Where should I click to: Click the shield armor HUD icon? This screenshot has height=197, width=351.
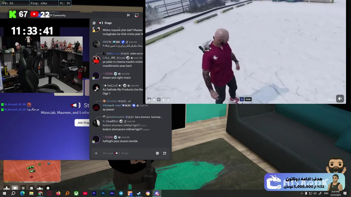23,188
